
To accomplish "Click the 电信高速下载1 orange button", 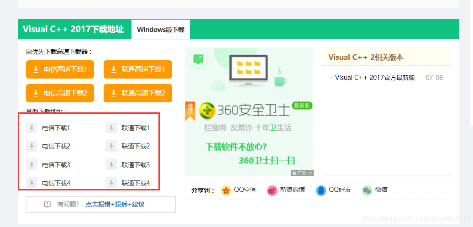I will (x=60, y=69).
